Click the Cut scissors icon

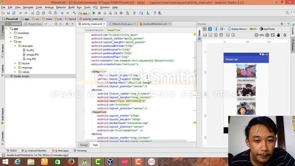point(33,13)
